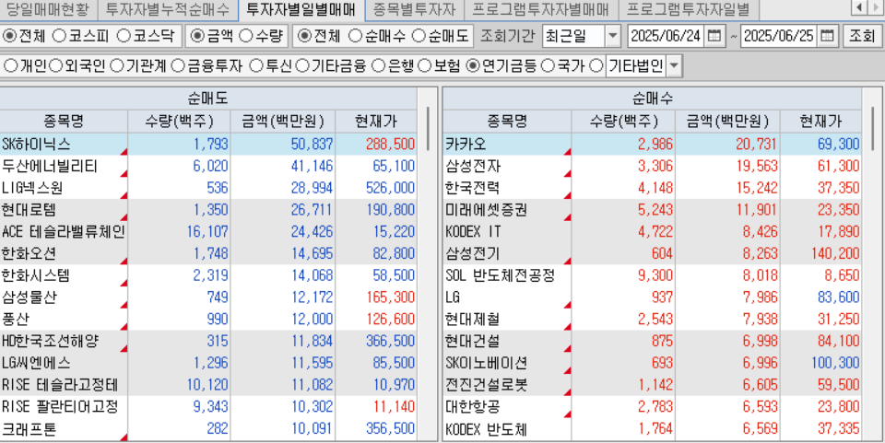Screen dimensions: 885x443
Task: Select the 순매도 filter radio
Action: 419,36
